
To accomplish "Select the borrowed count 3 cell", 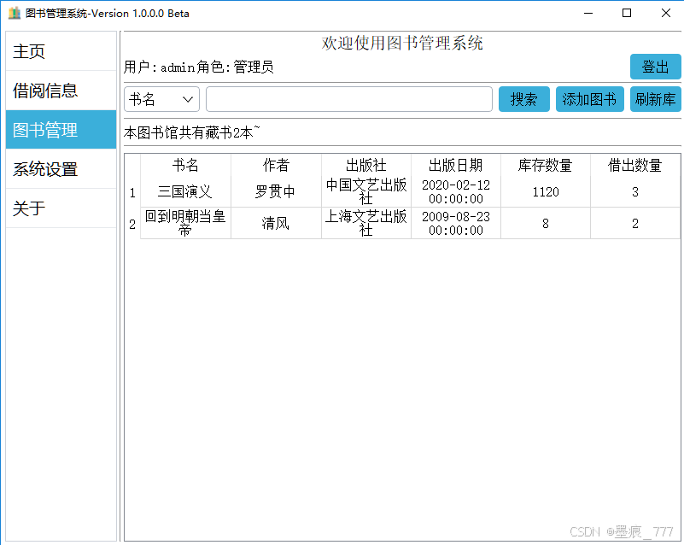I will click(635, 191).
